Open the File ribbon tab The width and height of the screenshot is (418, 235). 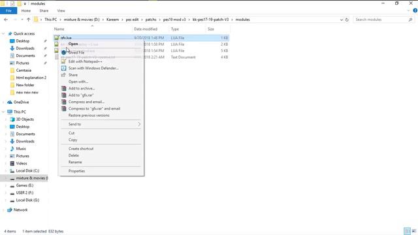coord(8,10)
